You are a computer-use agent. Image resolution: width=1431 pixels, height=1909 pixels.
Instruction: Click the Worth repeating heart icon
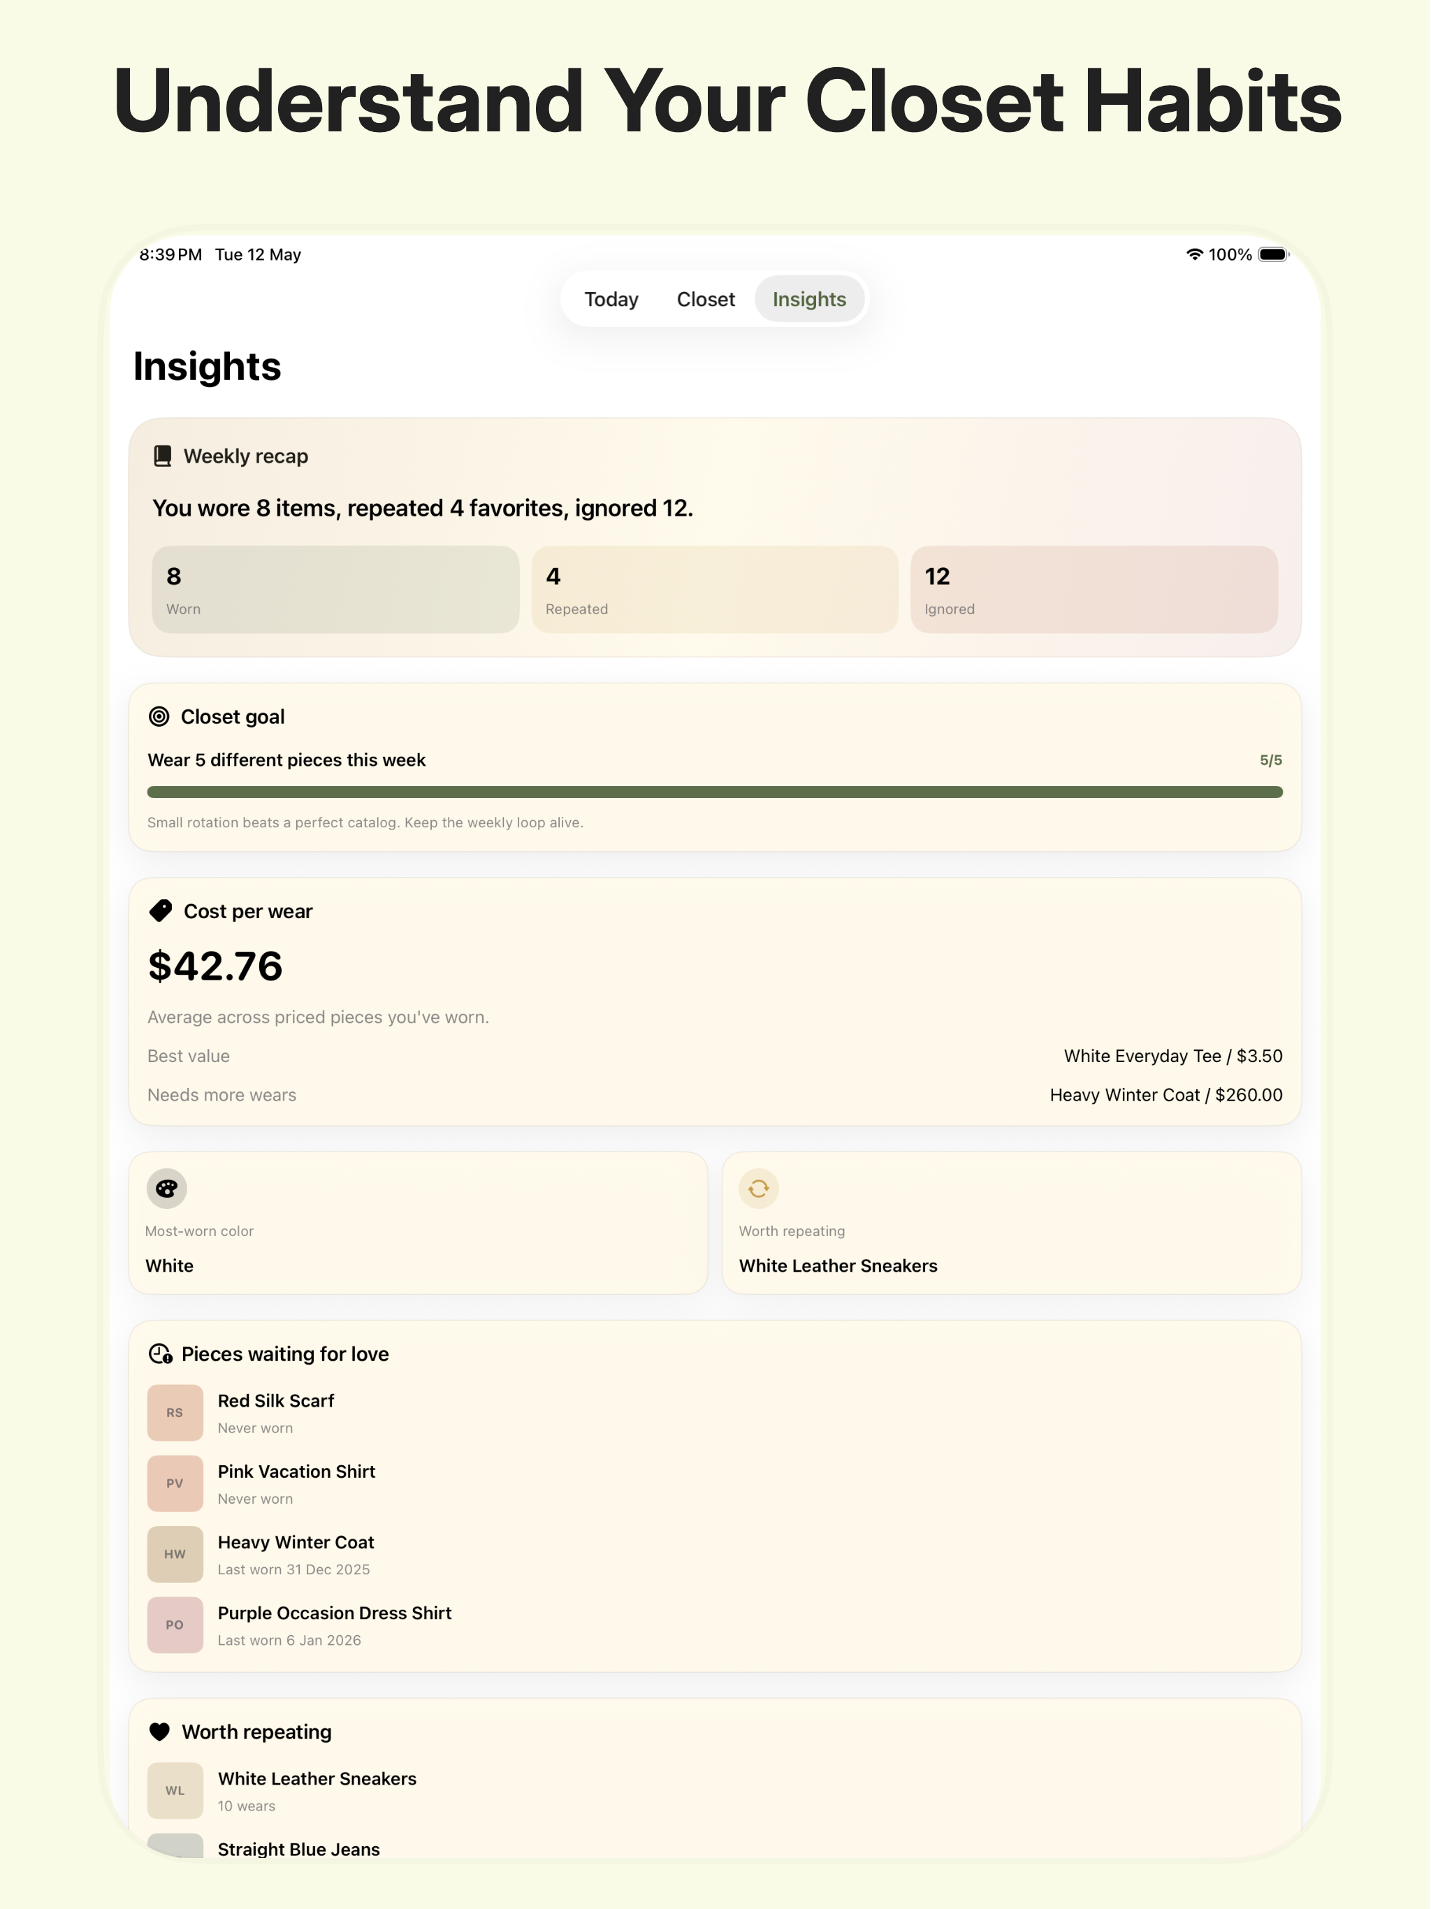tap(160, 1732)
